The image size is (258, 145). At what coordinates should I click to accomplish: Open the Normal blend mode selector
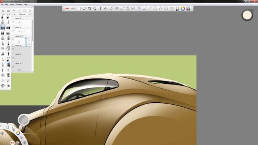22,14
